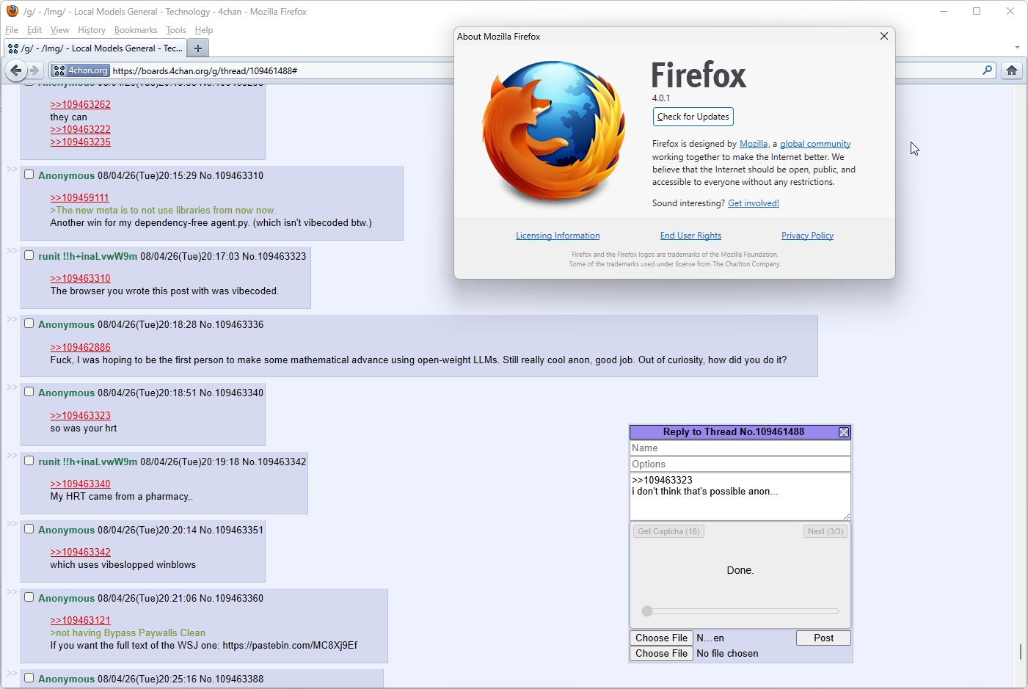Tick the checkbox for post No.109463388
This screenshot has height=689, width=1028.
pos(29,678)
